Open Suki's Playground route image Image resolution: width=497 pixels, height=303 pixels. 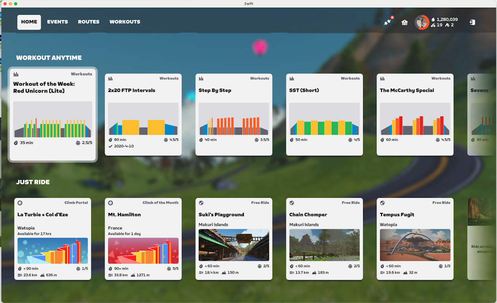[x=234, y=245]
